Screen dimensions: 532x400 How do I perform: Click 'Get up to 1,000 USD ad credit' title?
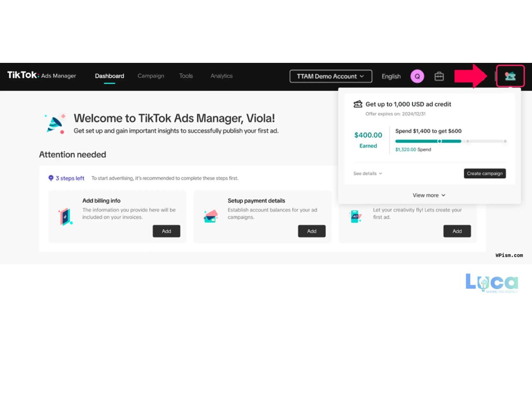[408, 104]
